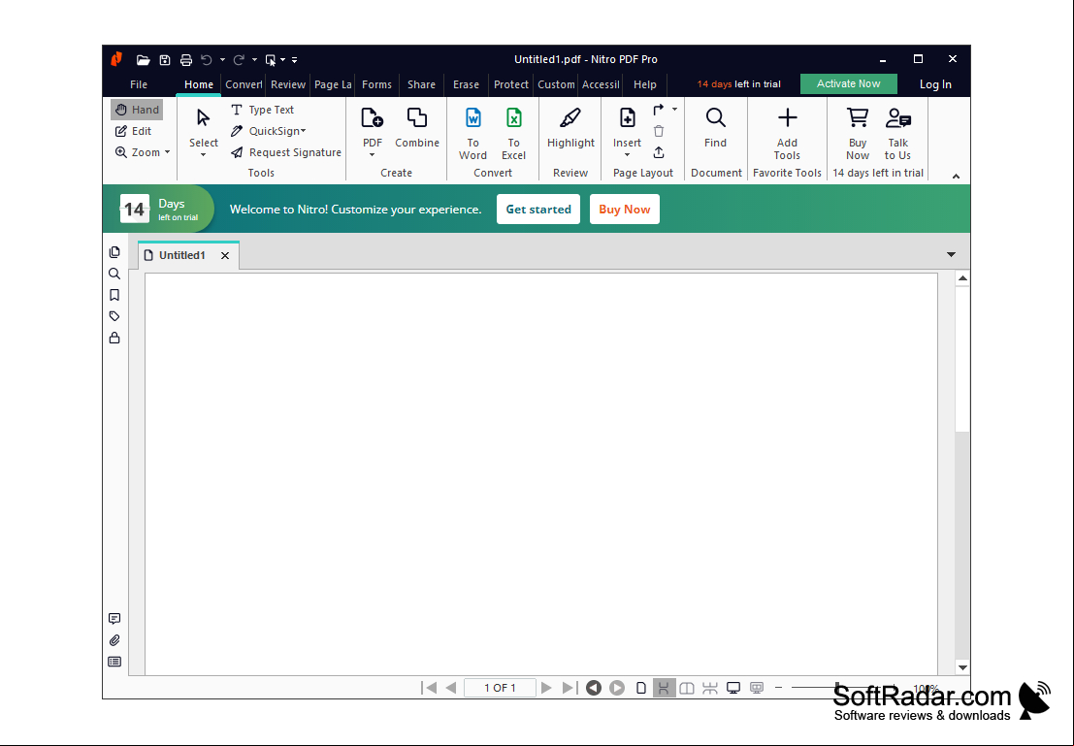The width and height of the screenshot is (1074, 746).
Task: Open the Customize Quick Access Toolbar dropdown
Action: click(x=295, y=59)
